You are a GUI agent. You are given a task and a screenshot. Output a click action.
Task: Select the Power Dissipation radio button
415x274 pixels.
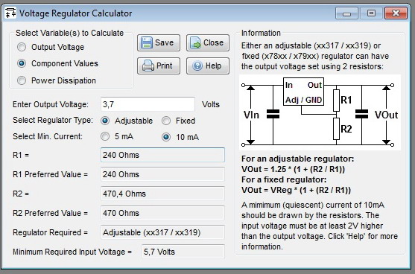click(22, 80)
